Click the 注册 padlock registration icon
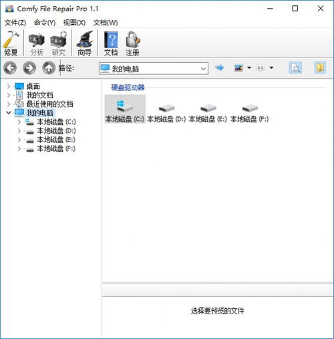Screen dimensions: 334x339 pyautogui.click(x=132, y=43)
